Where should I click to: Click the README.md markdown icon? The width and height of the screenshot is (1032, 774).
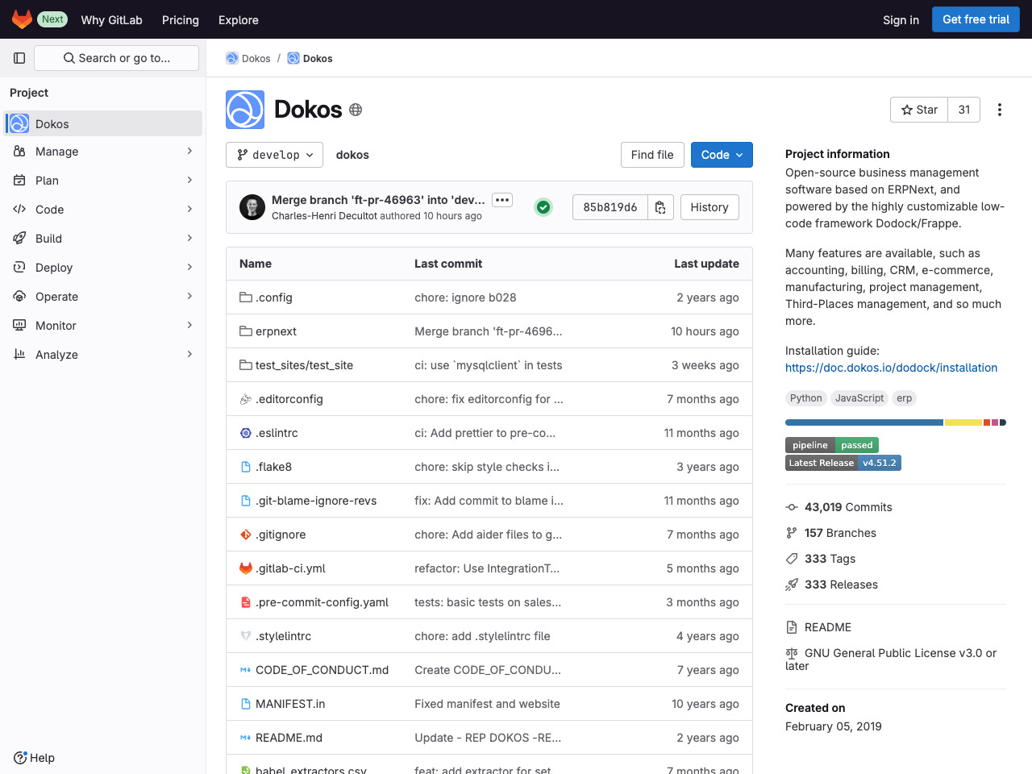coord(246,738)
